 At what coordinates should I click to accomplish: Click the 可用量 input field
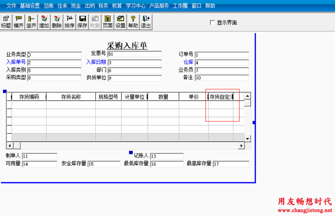(40, 164)
